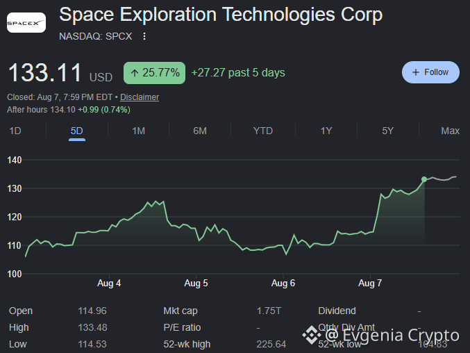
Task: Click the 140 y-axis label
Action: (x=15, y=160)
